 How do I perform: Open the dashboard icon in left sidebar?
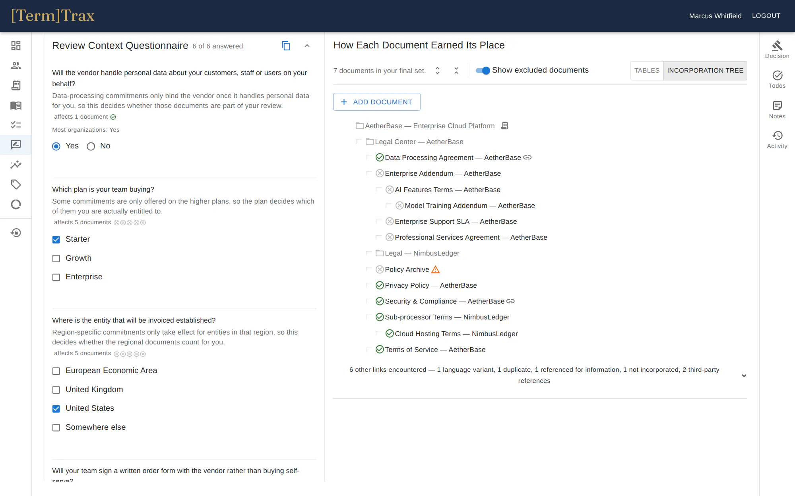(16, 46)
